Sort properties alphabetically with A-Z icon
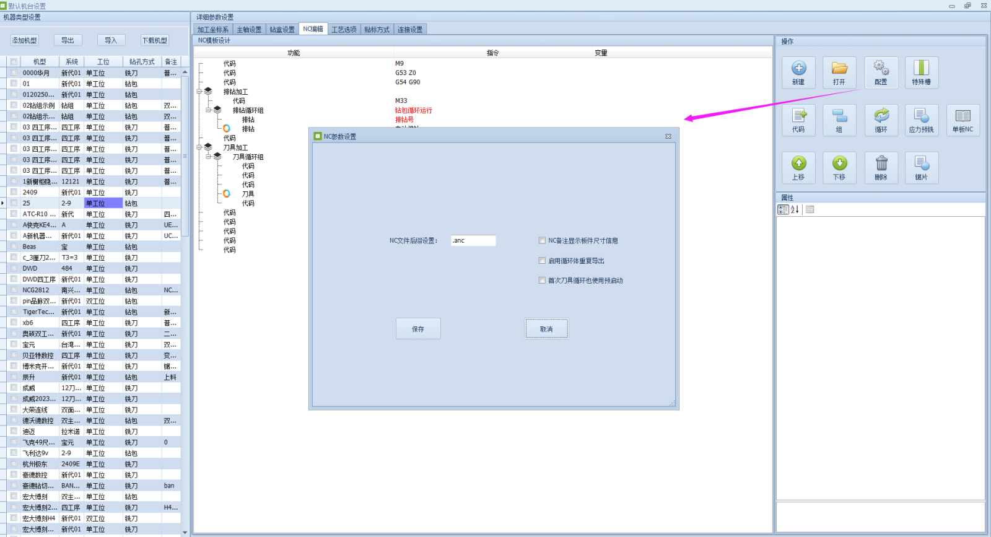The height and width of the screenshot is (537, 991). [x=795, y=209]
